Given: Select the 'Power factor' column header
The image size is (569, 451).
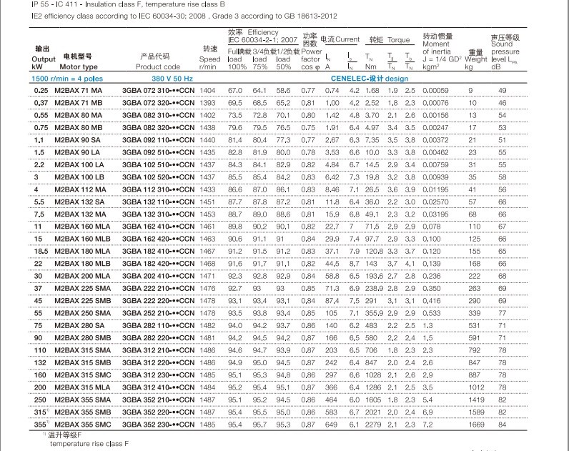Looking at the screenshot, I should pyautogui.click(x=311, y=51).
